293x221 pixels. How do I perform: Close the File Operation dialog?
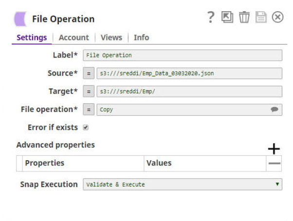point(277,18)
